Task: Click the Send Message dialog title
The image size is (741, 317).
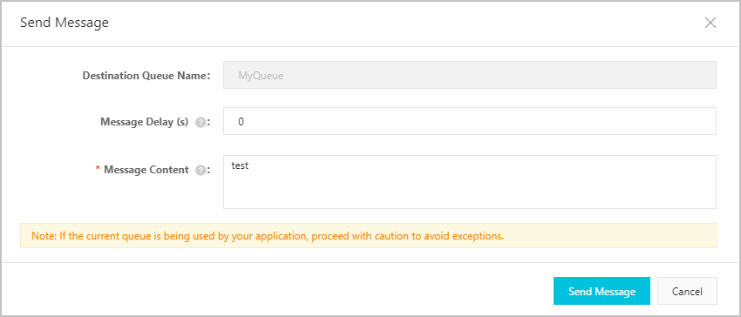Action: click(x=65, y=22)
